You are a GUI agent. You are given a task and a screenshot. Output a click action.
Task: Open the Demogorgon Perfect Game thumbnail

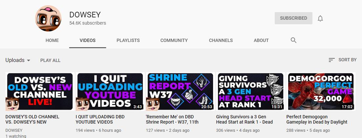tap(321, 91)
